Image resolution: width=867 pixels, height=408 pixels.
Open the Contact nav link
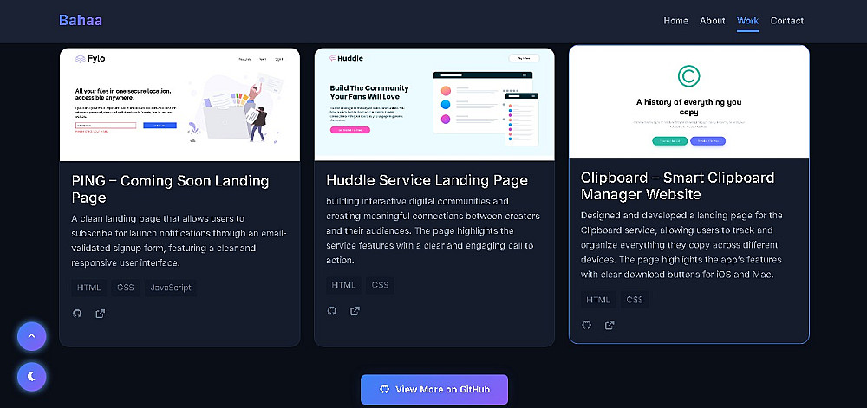coord(787,21)
